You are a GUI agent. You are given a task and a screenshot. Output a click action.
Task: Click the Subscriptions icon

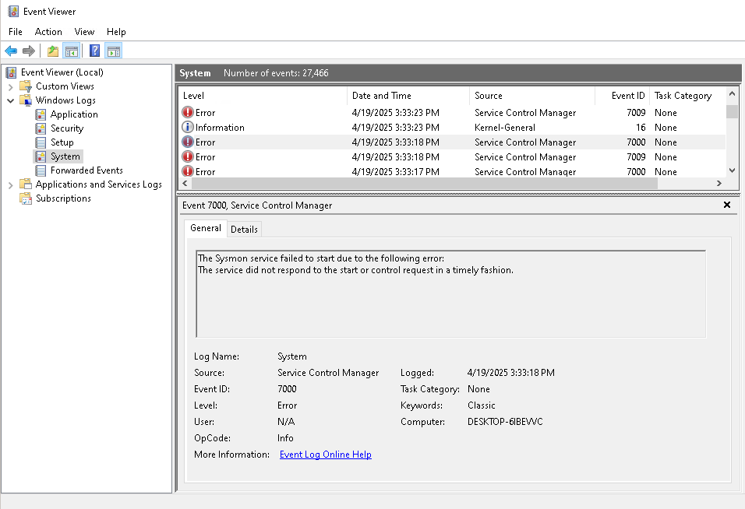[25, 198]
